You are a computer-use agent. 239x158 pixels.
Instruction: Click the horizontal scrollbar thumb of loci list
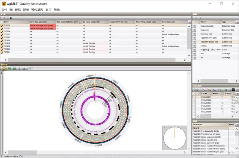tap(205, 117)
